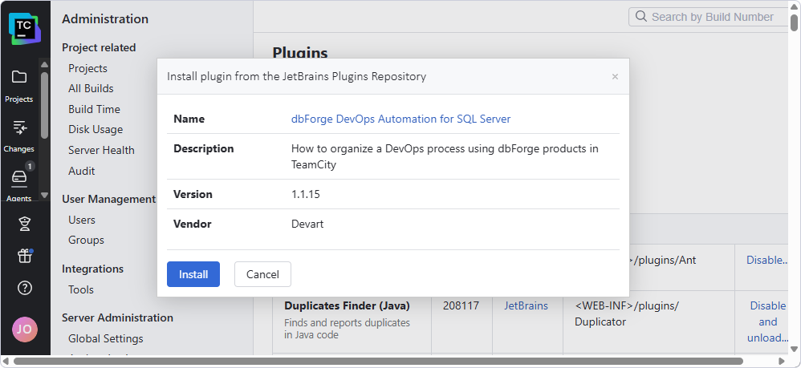
Task: Open the What's New gift icon
Action: [x=25, y=255]
